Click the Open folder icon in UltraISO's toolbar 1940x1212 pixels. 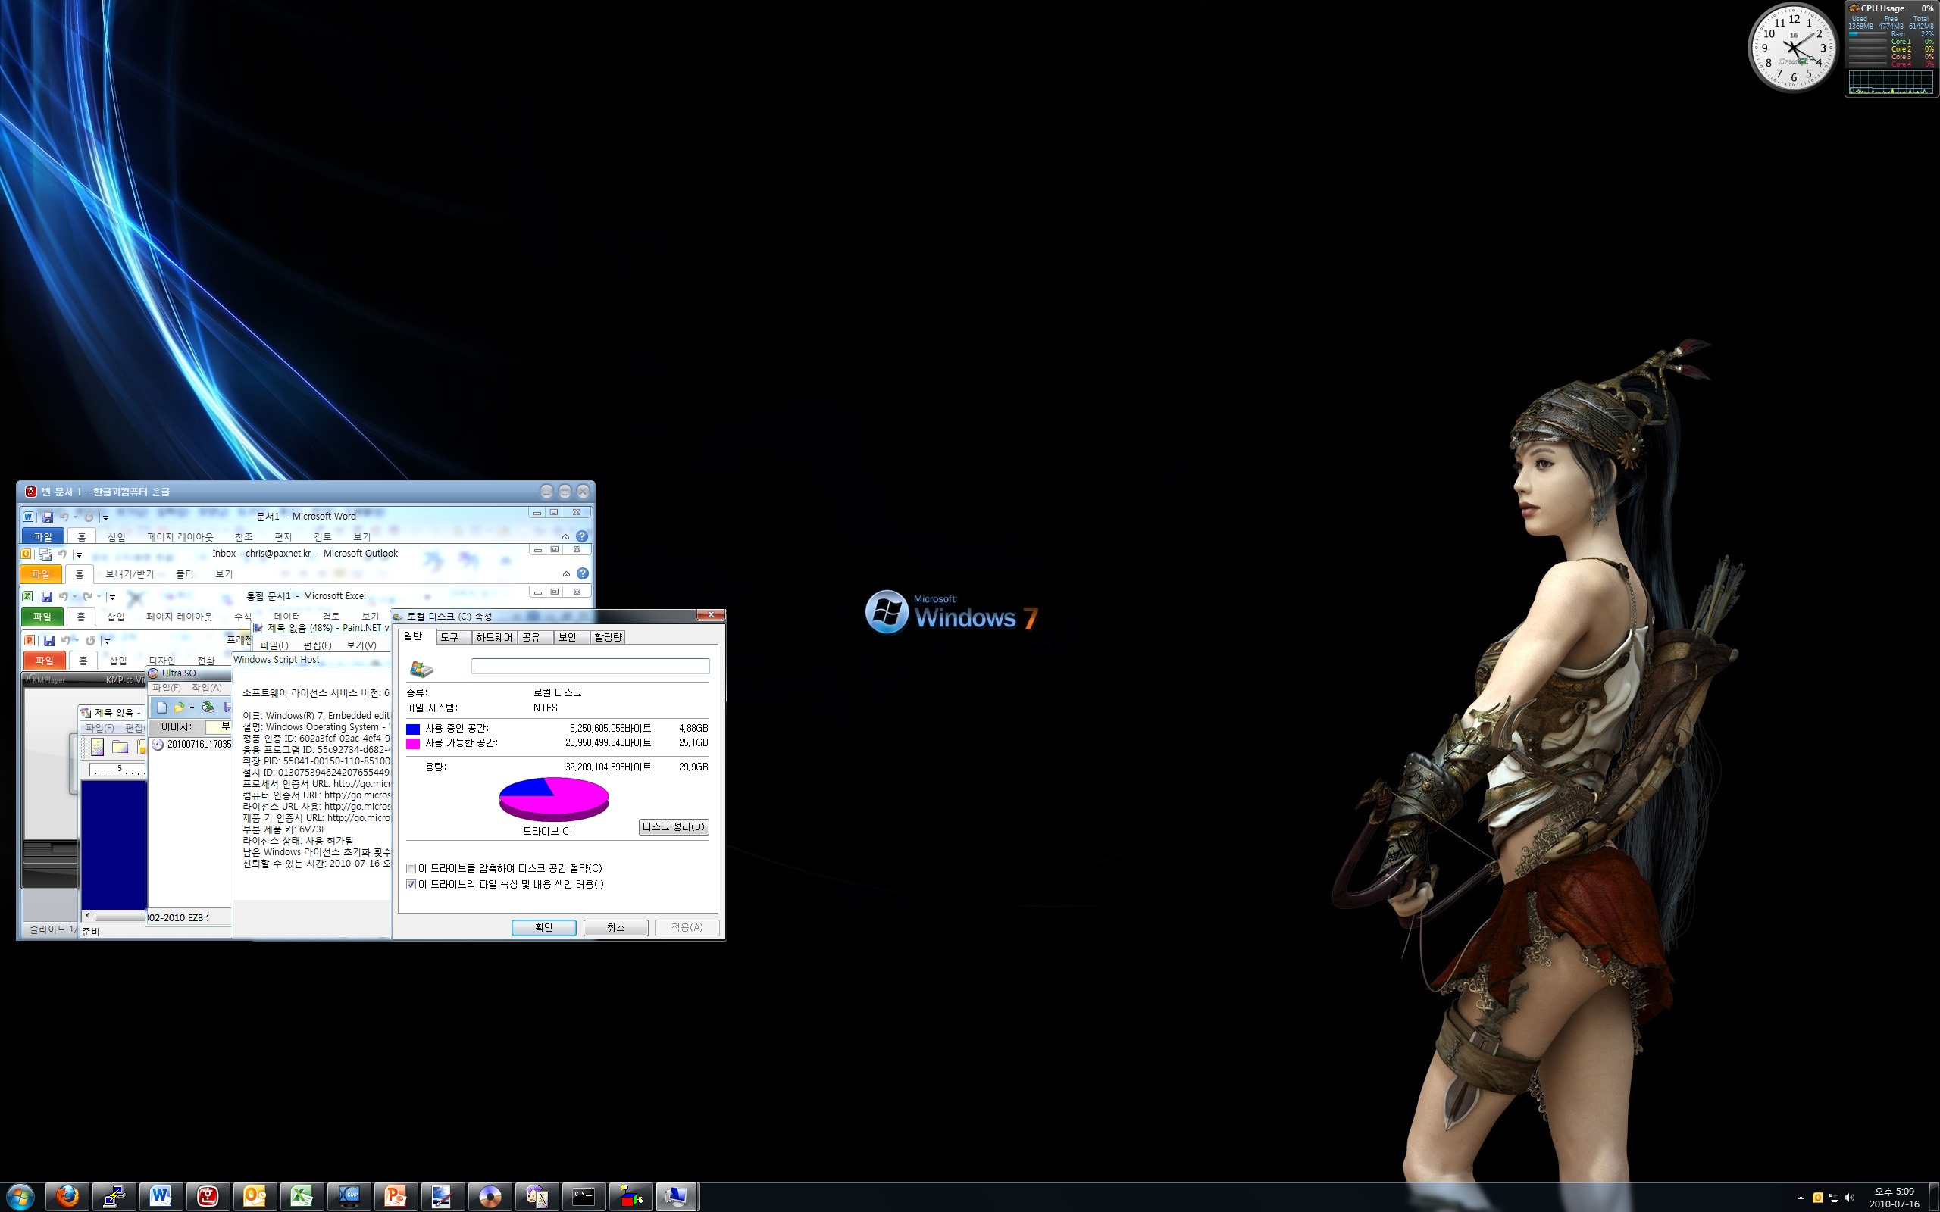[179, 707]
